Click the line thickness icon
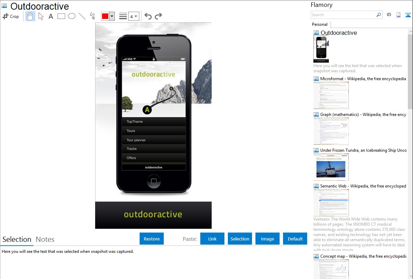Screen dimensions: 413x279 coord(123,16)
